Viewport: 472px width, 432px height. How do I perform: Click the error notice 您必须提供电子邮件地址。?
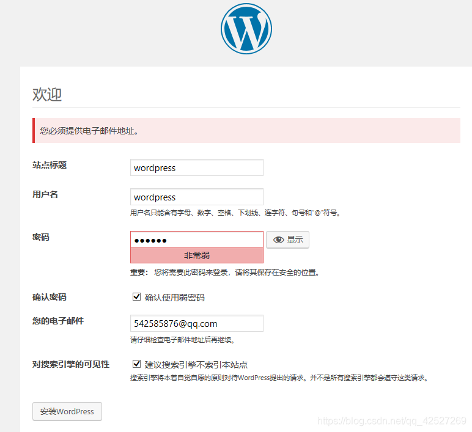click(x=246, y=131)
